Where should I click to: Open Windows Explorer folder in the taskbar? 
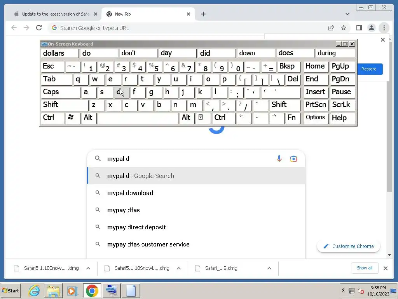click(x=53, y=290)
